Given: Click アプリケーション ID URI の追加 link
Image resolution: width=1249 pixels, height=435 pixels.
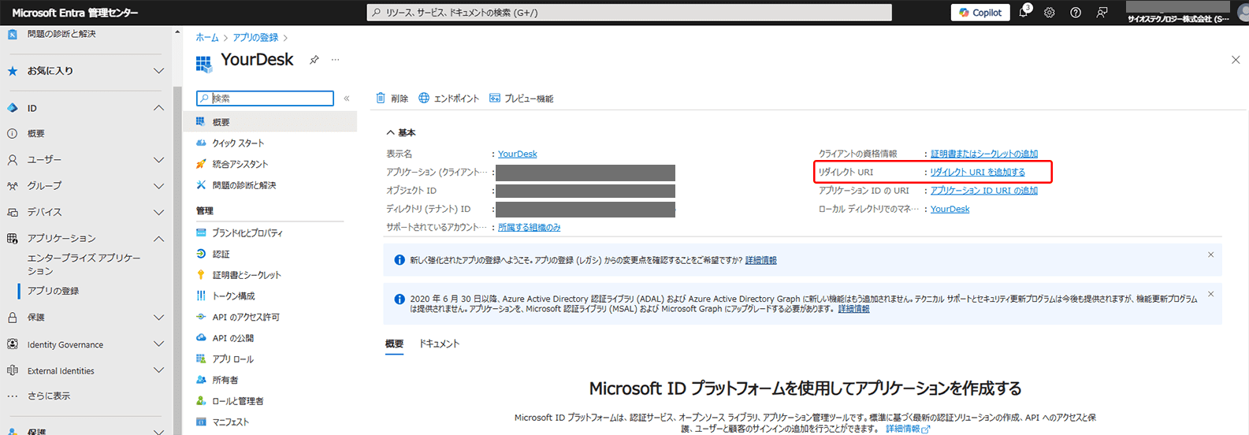Looking at the screenshot, I should [x=984, y=191].
